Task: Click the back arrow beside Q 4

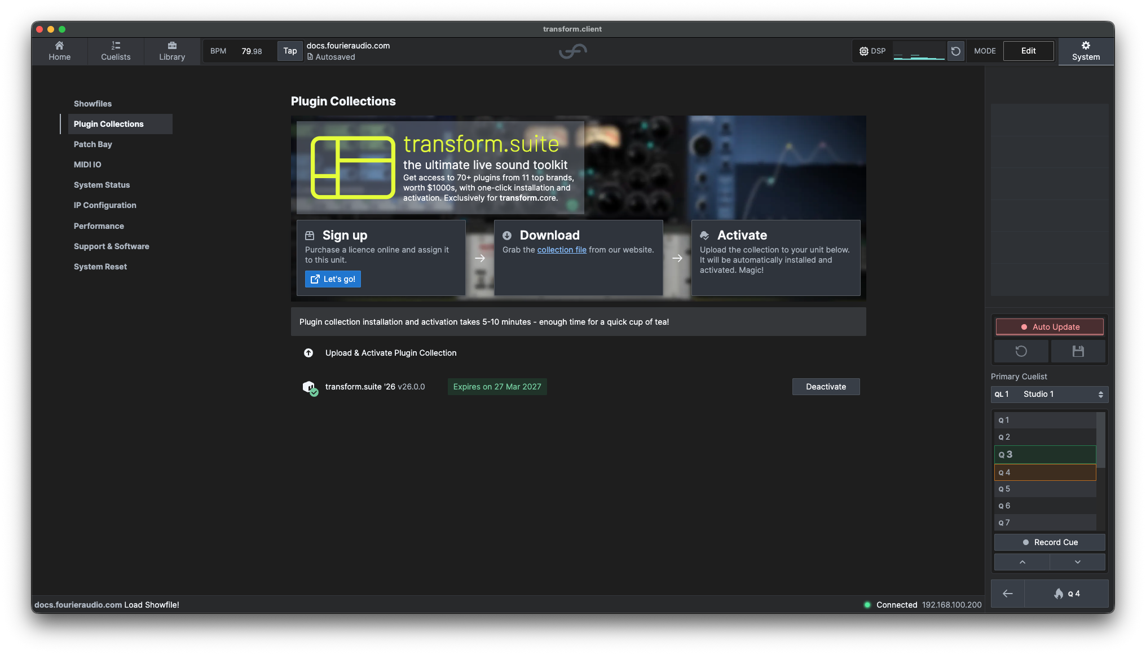Action: [1008, 594]
